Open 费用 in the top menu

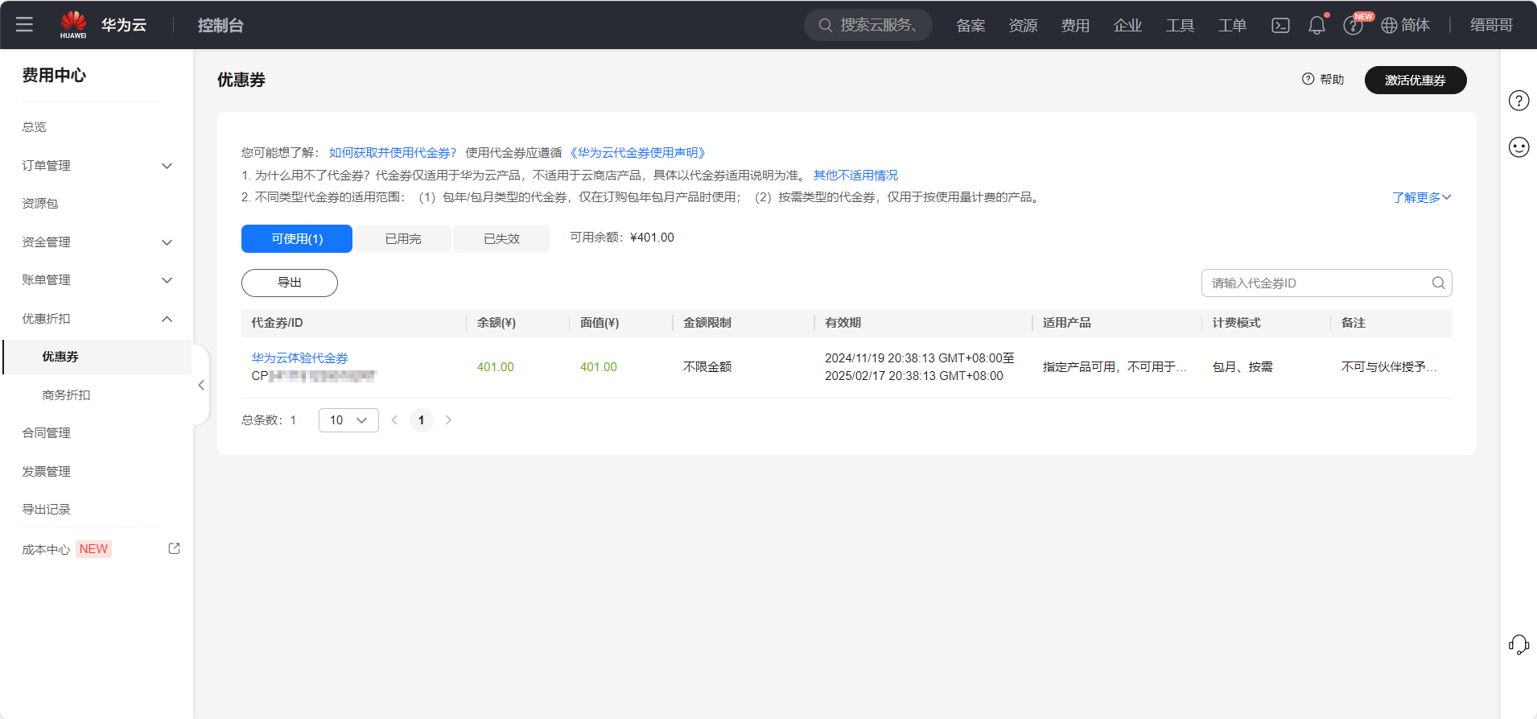click(x=1075, y=25)
